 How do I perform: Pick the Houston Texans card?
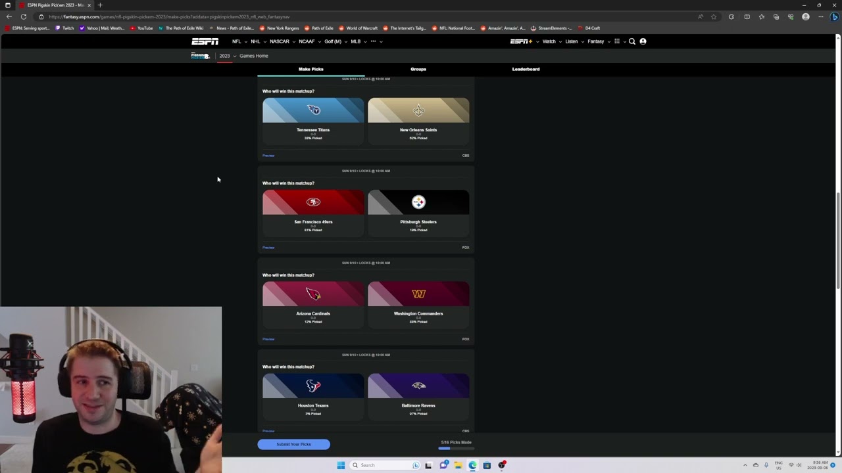(313, 397)
